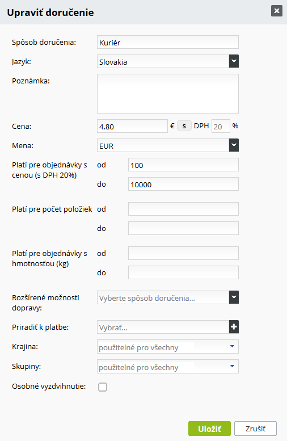This screenshot has width=287, height=441.
Task: Click the order price 'od' field with 100
Action: [183, 165]
